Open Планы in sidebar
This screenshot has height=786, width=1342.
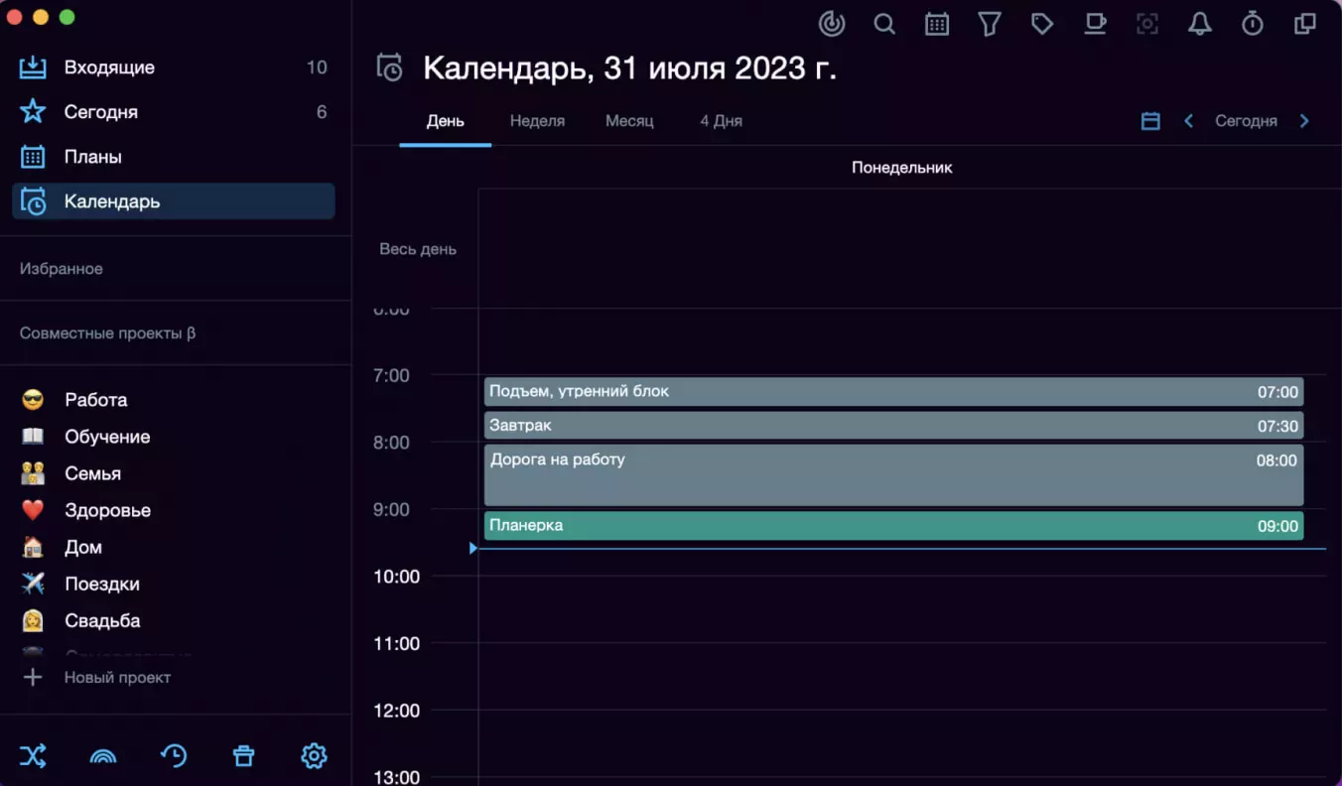coord(174,157)
